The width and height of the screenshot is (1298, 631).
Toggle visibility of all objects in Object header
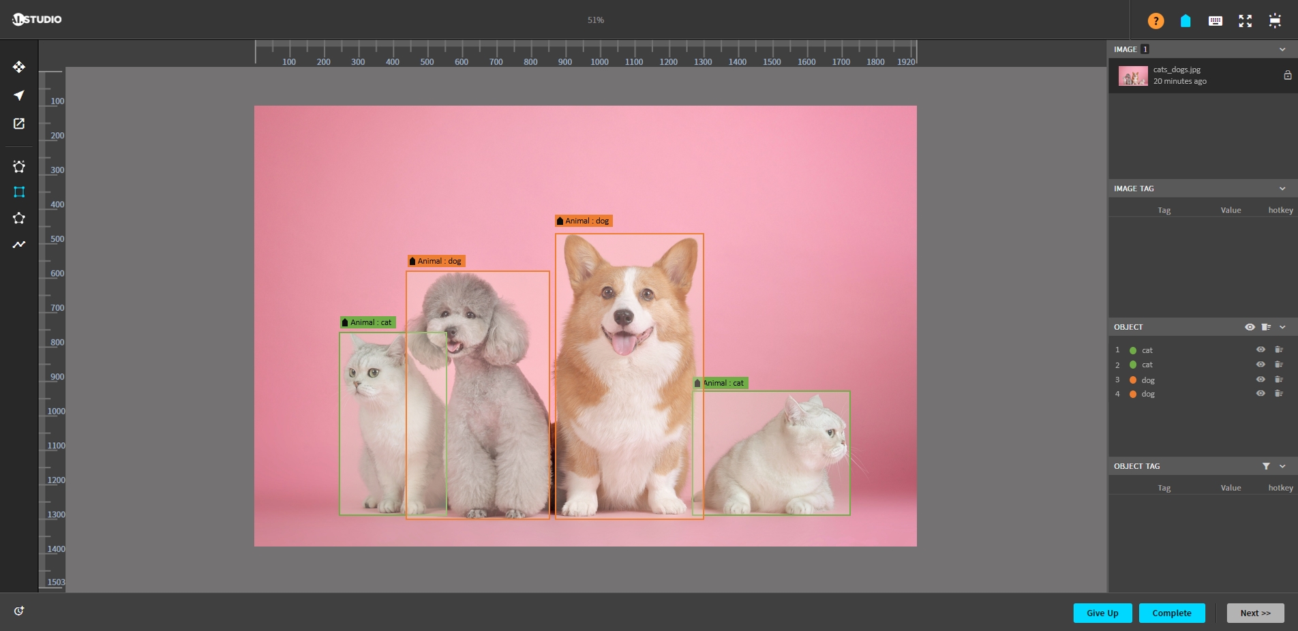point(1250,327)
